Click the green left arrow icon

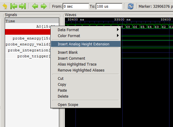coord(35,6)
